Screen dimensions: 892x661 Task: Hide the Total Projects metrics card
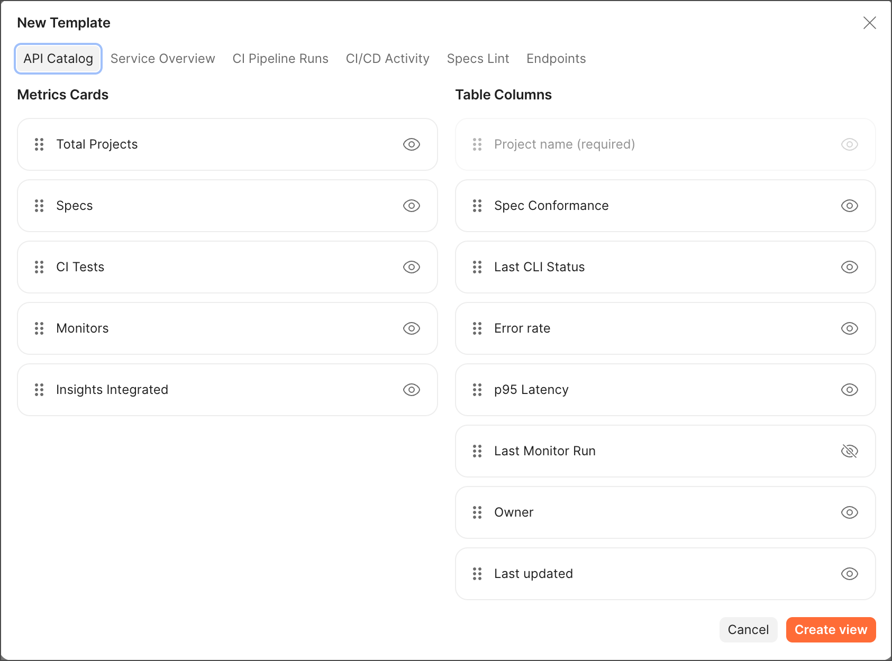(411, 144)
